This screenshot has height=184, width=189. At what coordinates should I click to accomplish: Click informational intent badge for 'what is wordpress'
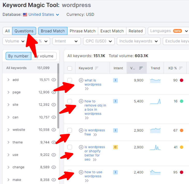tap(116, 80)
